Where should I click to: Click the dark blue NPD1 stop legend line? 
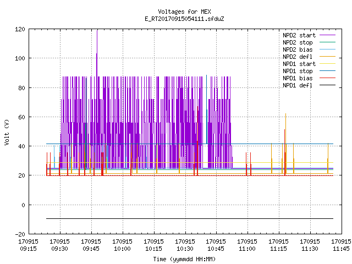pos(327,71)
